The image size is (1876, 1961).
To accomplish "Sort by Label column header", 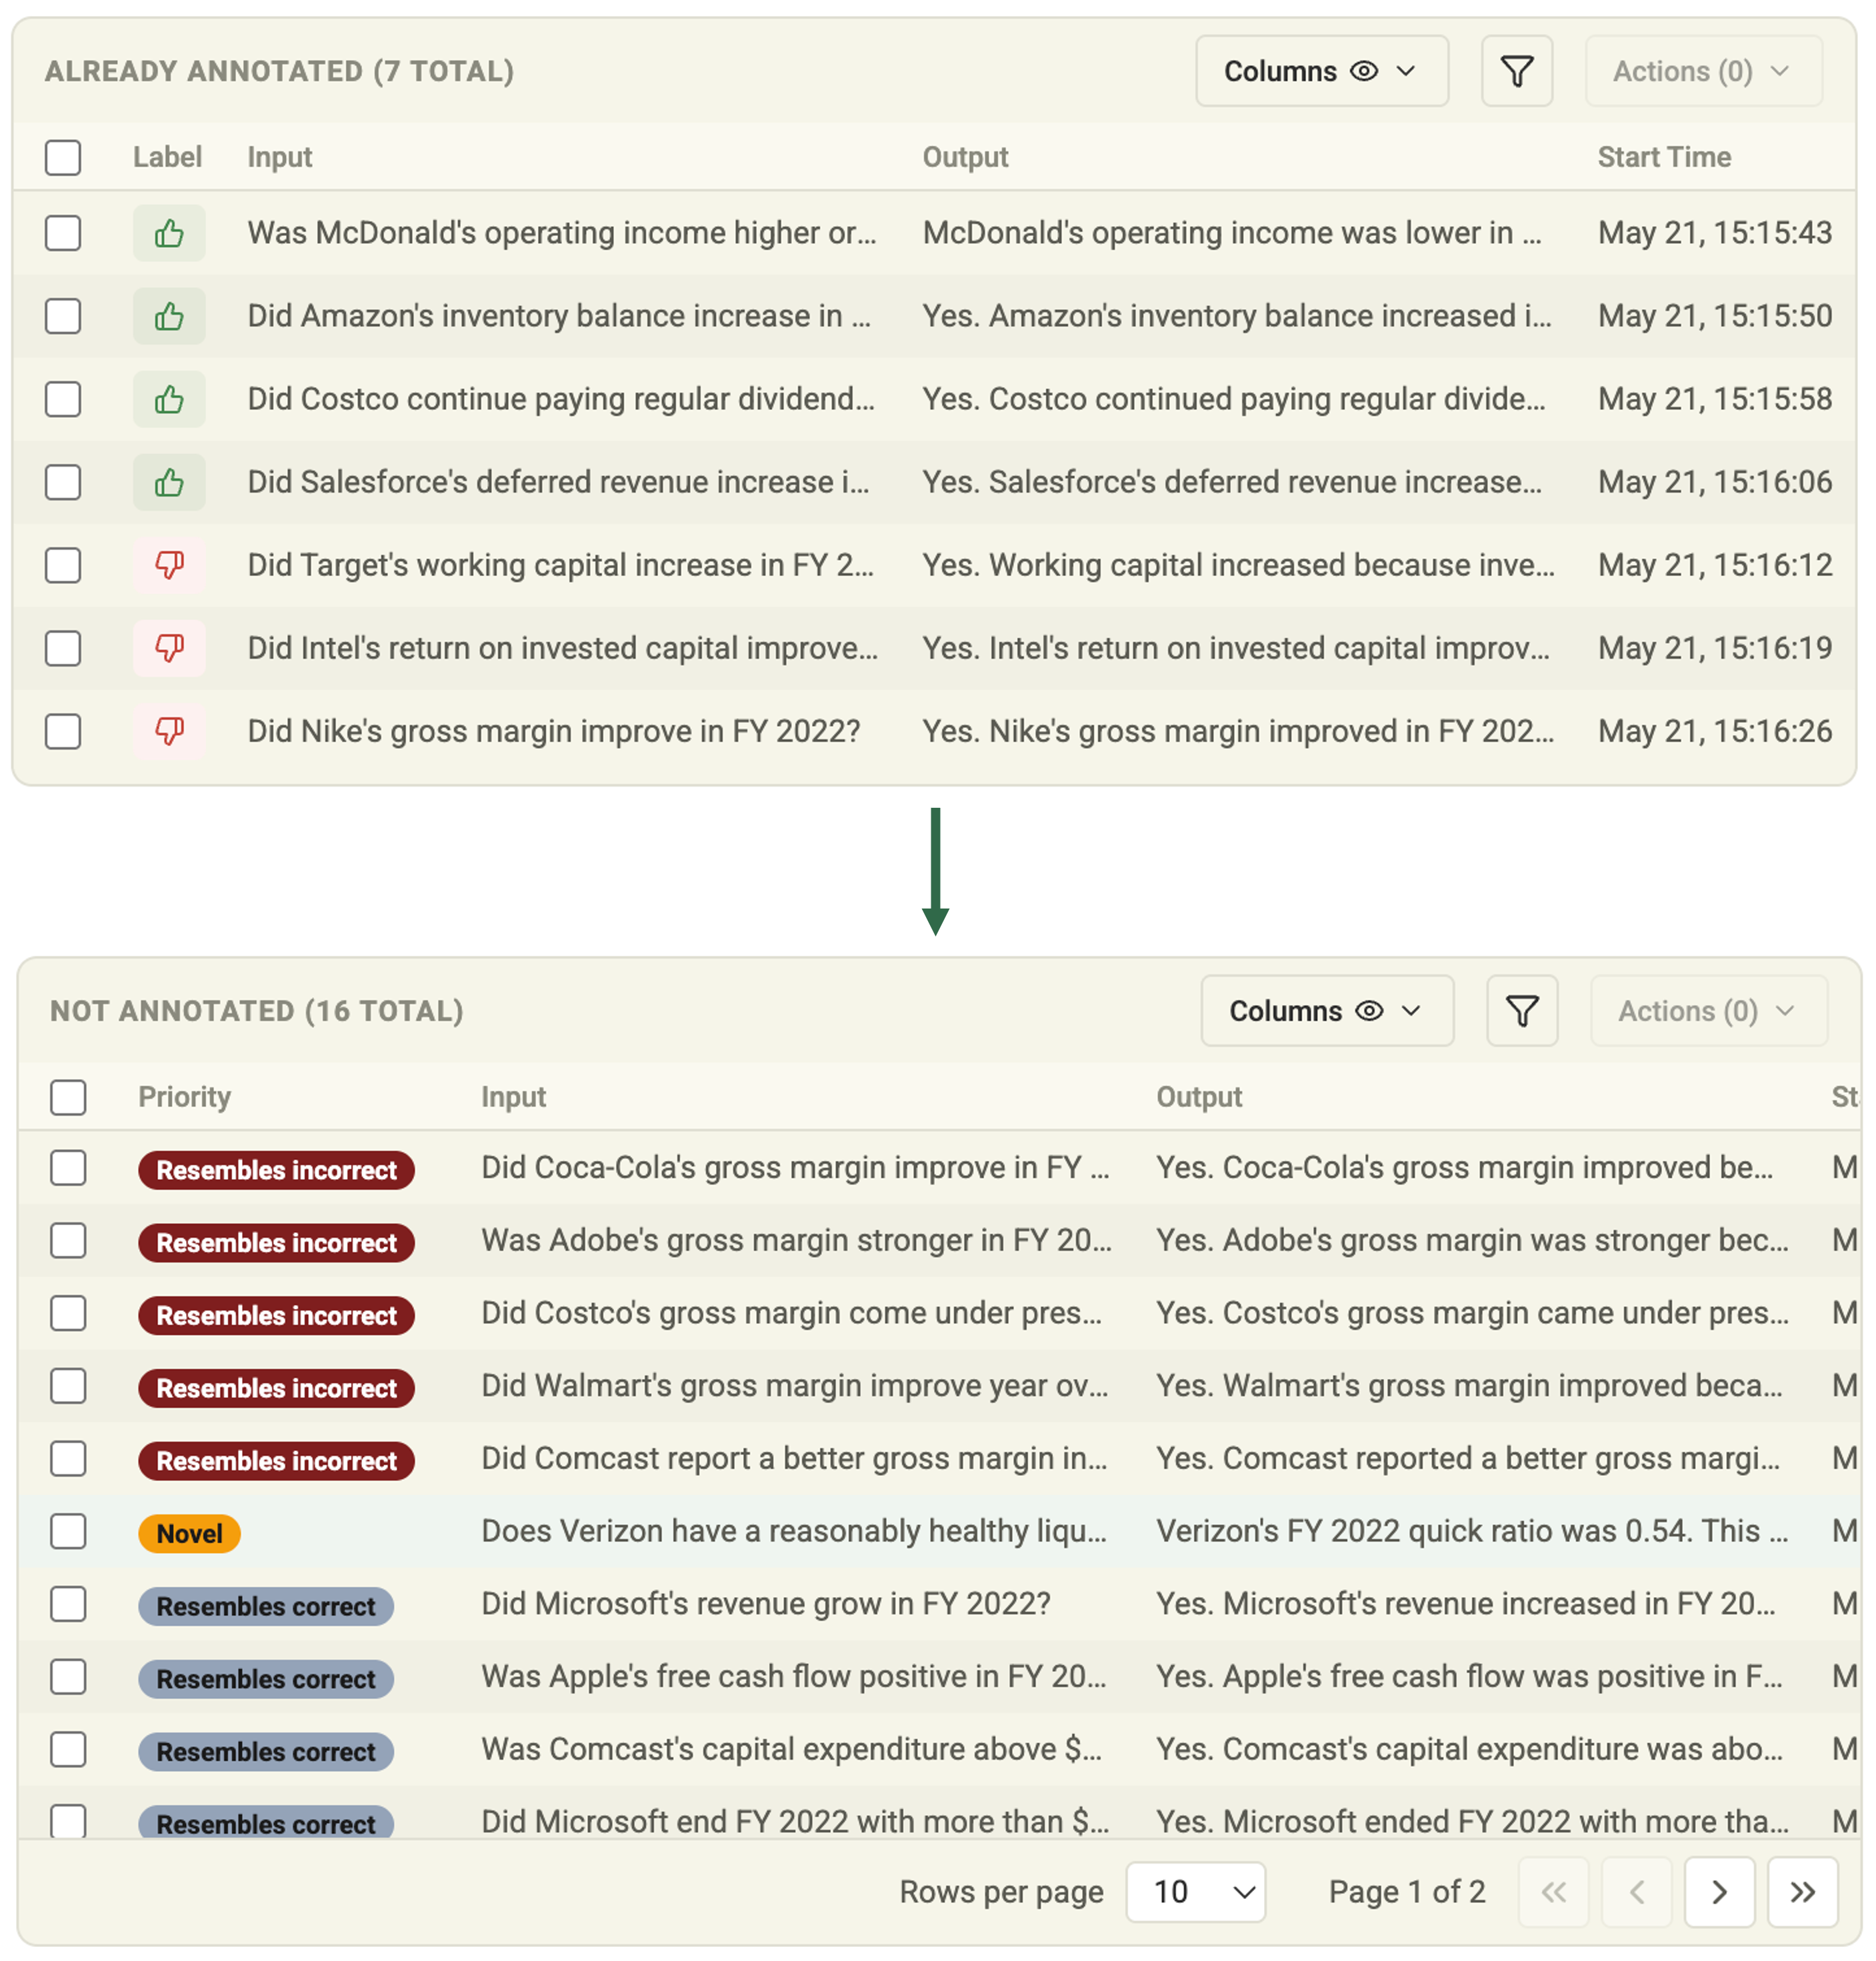I will [x=167, y=157].
